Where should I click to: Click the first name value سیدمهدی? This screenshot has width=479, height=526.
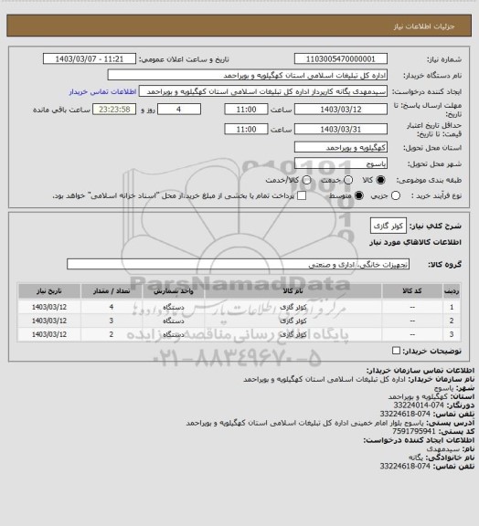point(442,449)
